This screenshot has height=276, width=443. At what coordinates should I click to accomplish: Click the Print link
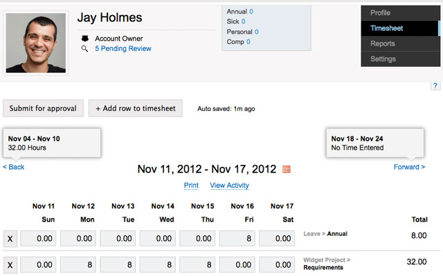coord(191,186)
